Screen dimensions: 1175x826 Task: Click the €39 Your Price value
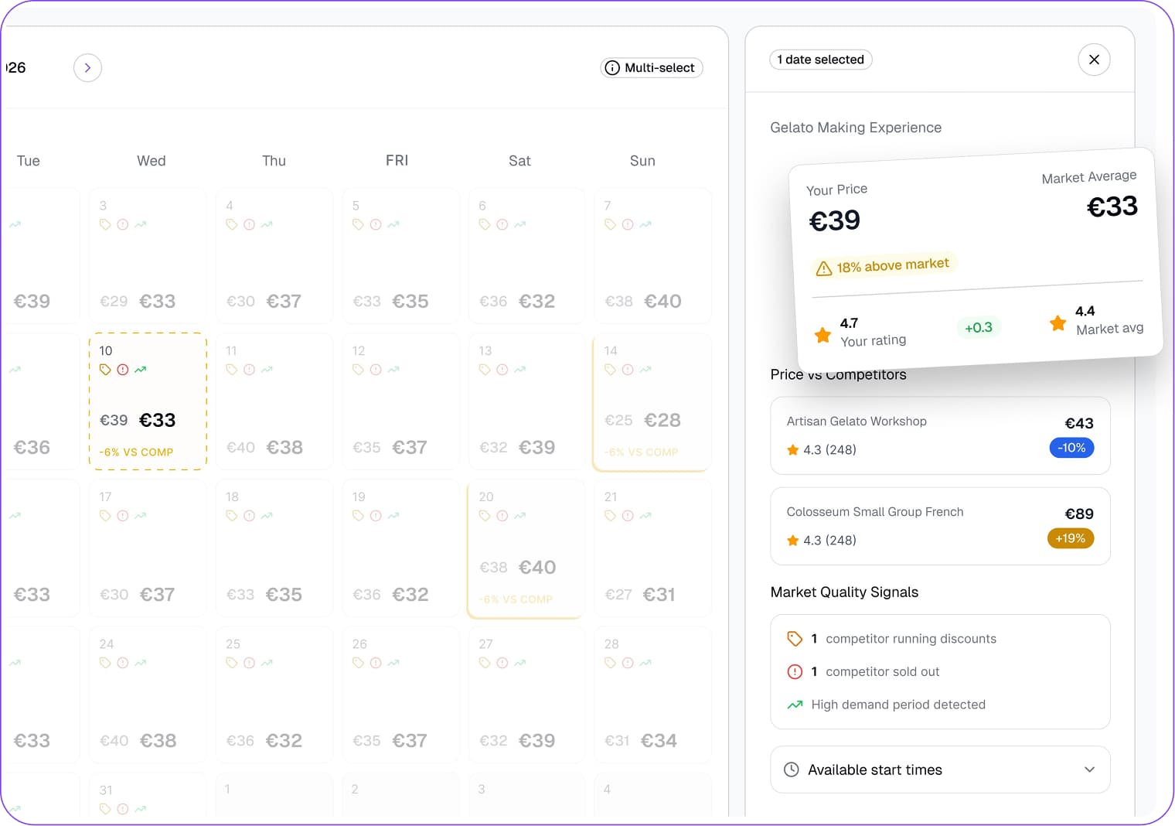click(834, 221)
